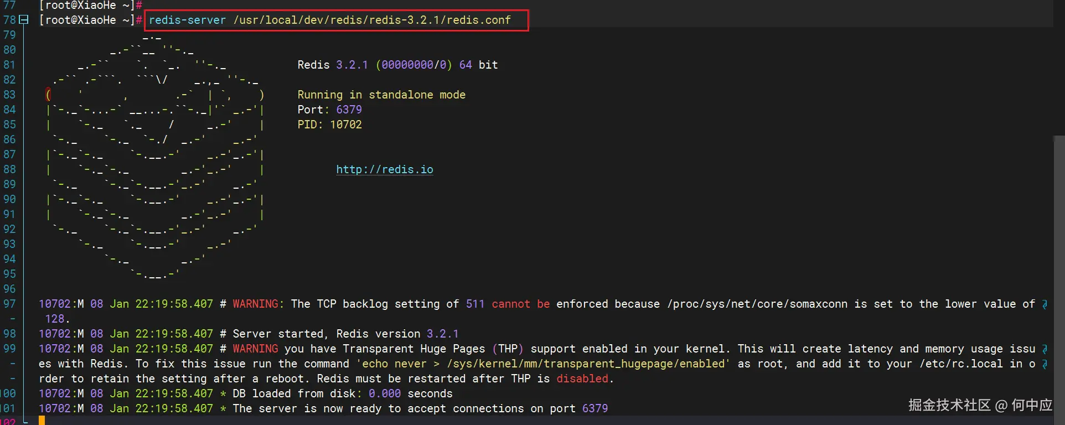
Task: Click the 'Running in standalone mode' text
Action: click(x=381, y=95)
